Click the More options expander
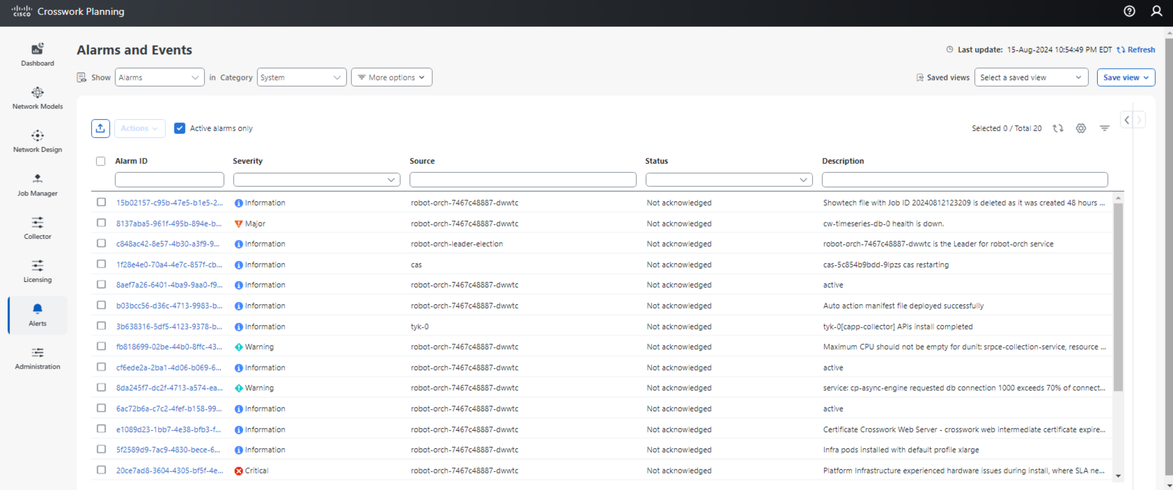 coord(391,76)
